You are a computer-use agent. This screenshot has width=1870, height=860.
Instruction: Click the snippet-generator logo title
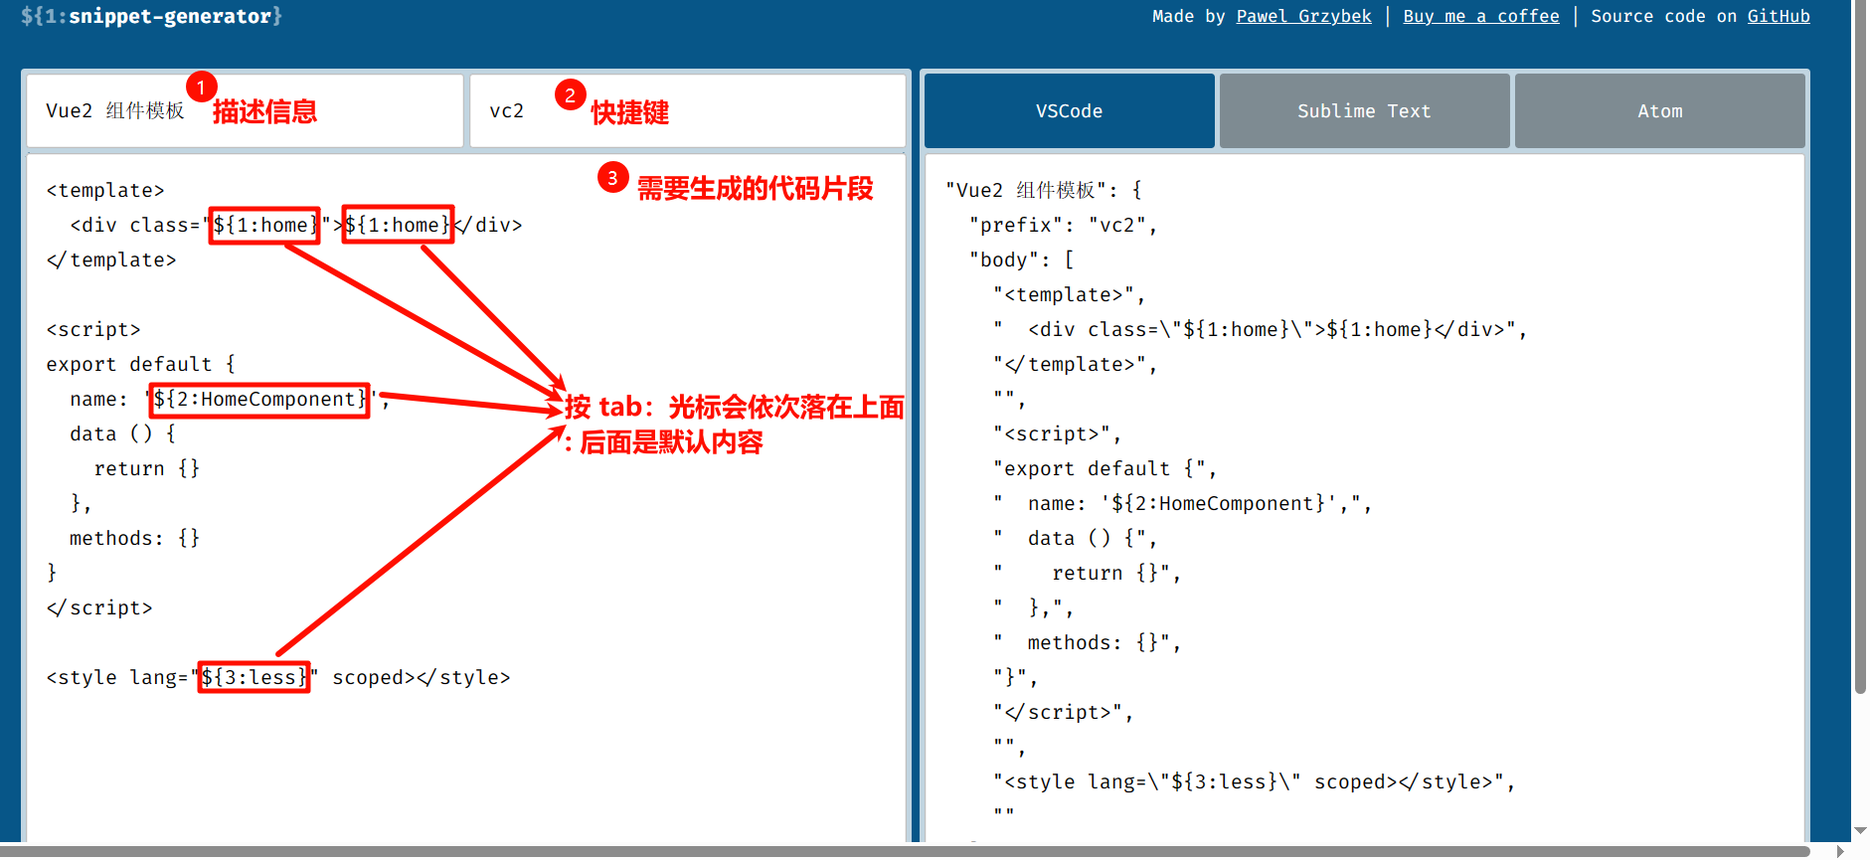151,16
